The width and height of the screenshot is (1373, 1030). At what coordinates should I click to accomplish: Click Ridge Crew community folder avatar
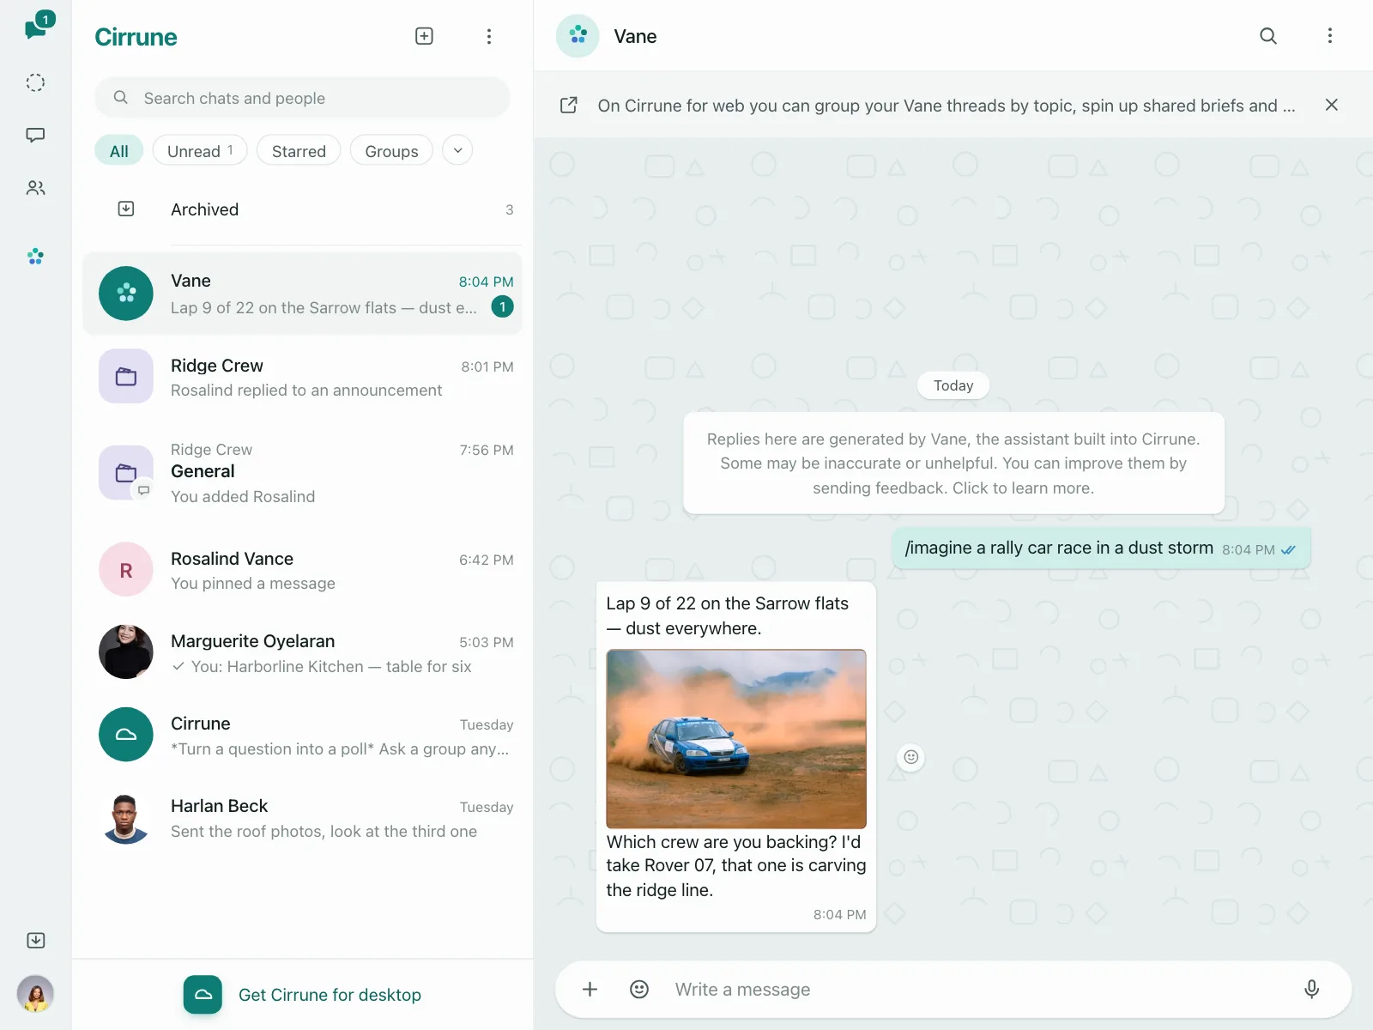pyautogui.click(x=126, y=376)
